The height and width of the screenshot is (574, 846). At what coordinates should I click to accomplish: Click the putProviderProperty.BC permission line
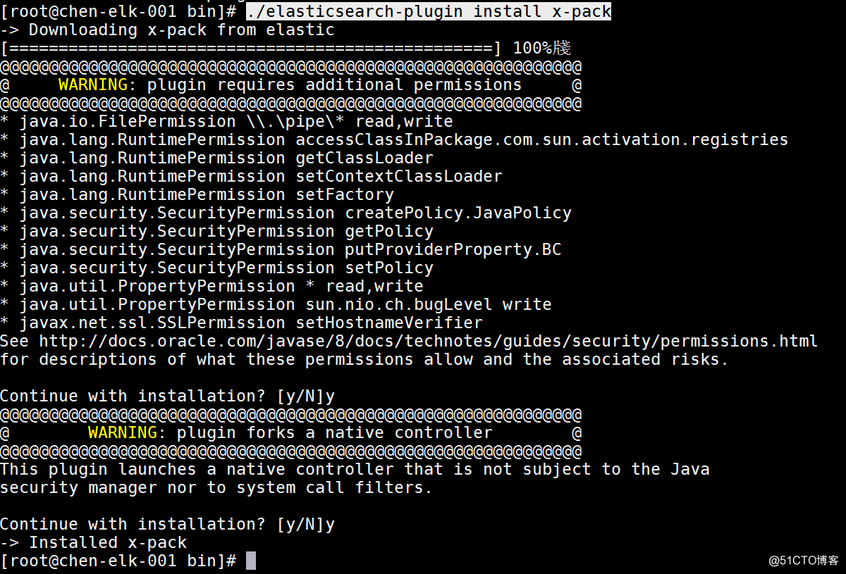pyautogui.click(x=281, y=250)
